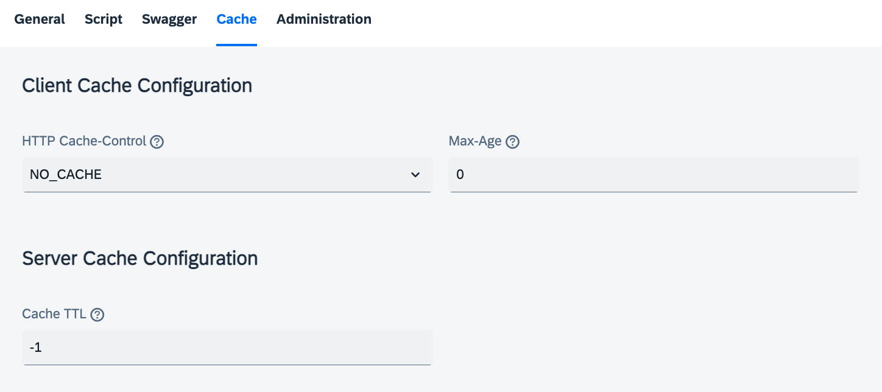882x392 pixels.
Task: Select the Cache tab
Action: click(236, 19)
